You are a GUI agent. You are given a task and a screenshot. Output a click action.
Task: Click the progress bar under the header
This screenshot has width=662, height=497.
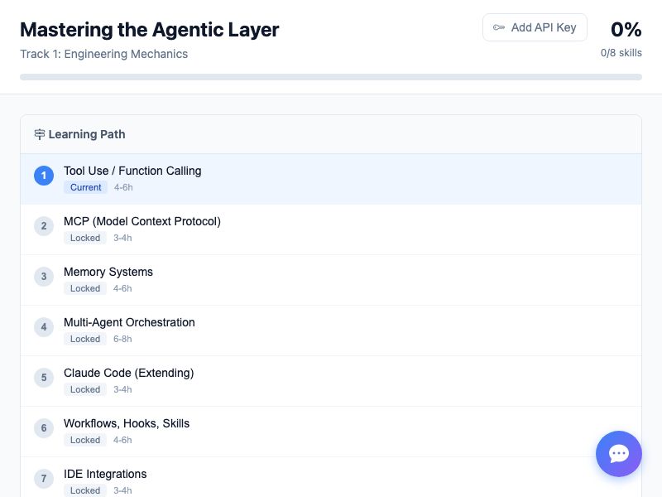tap(331, 76)
